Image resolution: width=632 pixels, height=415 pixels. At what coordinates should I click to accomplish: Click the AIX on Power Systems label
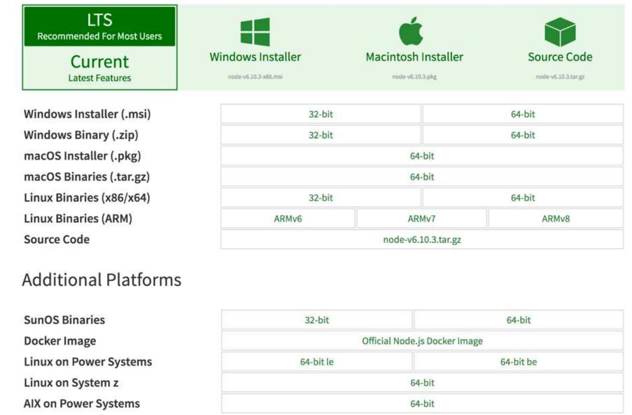(82, 404)
